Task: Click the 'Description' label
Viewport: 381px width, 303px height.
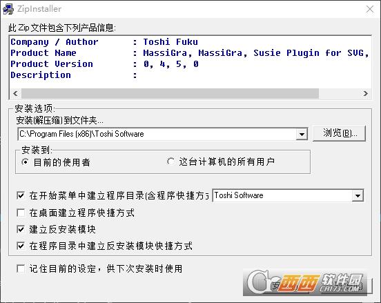Action: (x=41, y=75)
